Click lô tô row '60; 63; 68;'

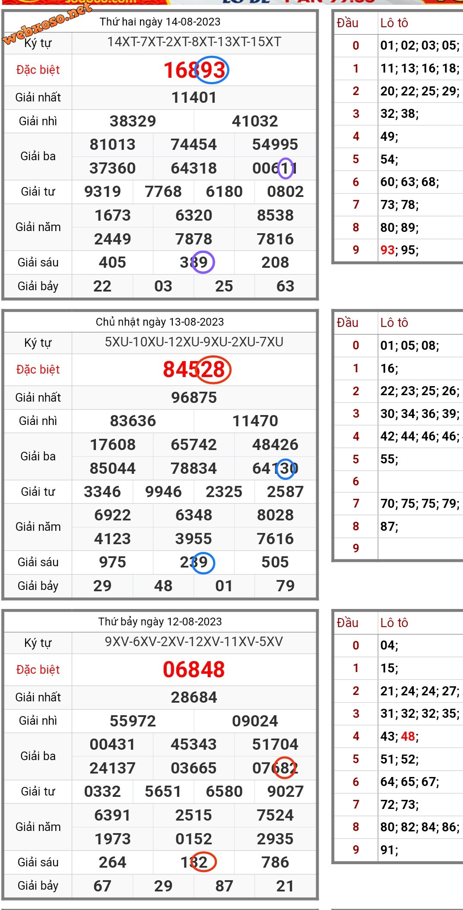409,182
